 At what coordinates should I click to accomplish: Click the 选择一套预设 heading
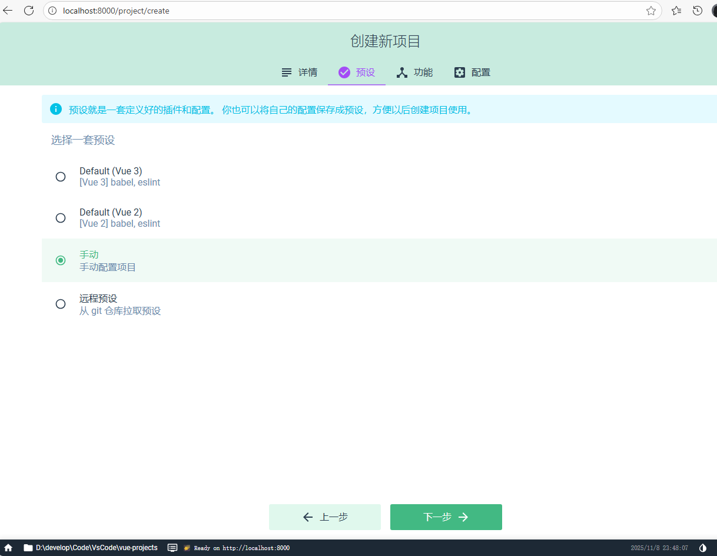(83, 140)
